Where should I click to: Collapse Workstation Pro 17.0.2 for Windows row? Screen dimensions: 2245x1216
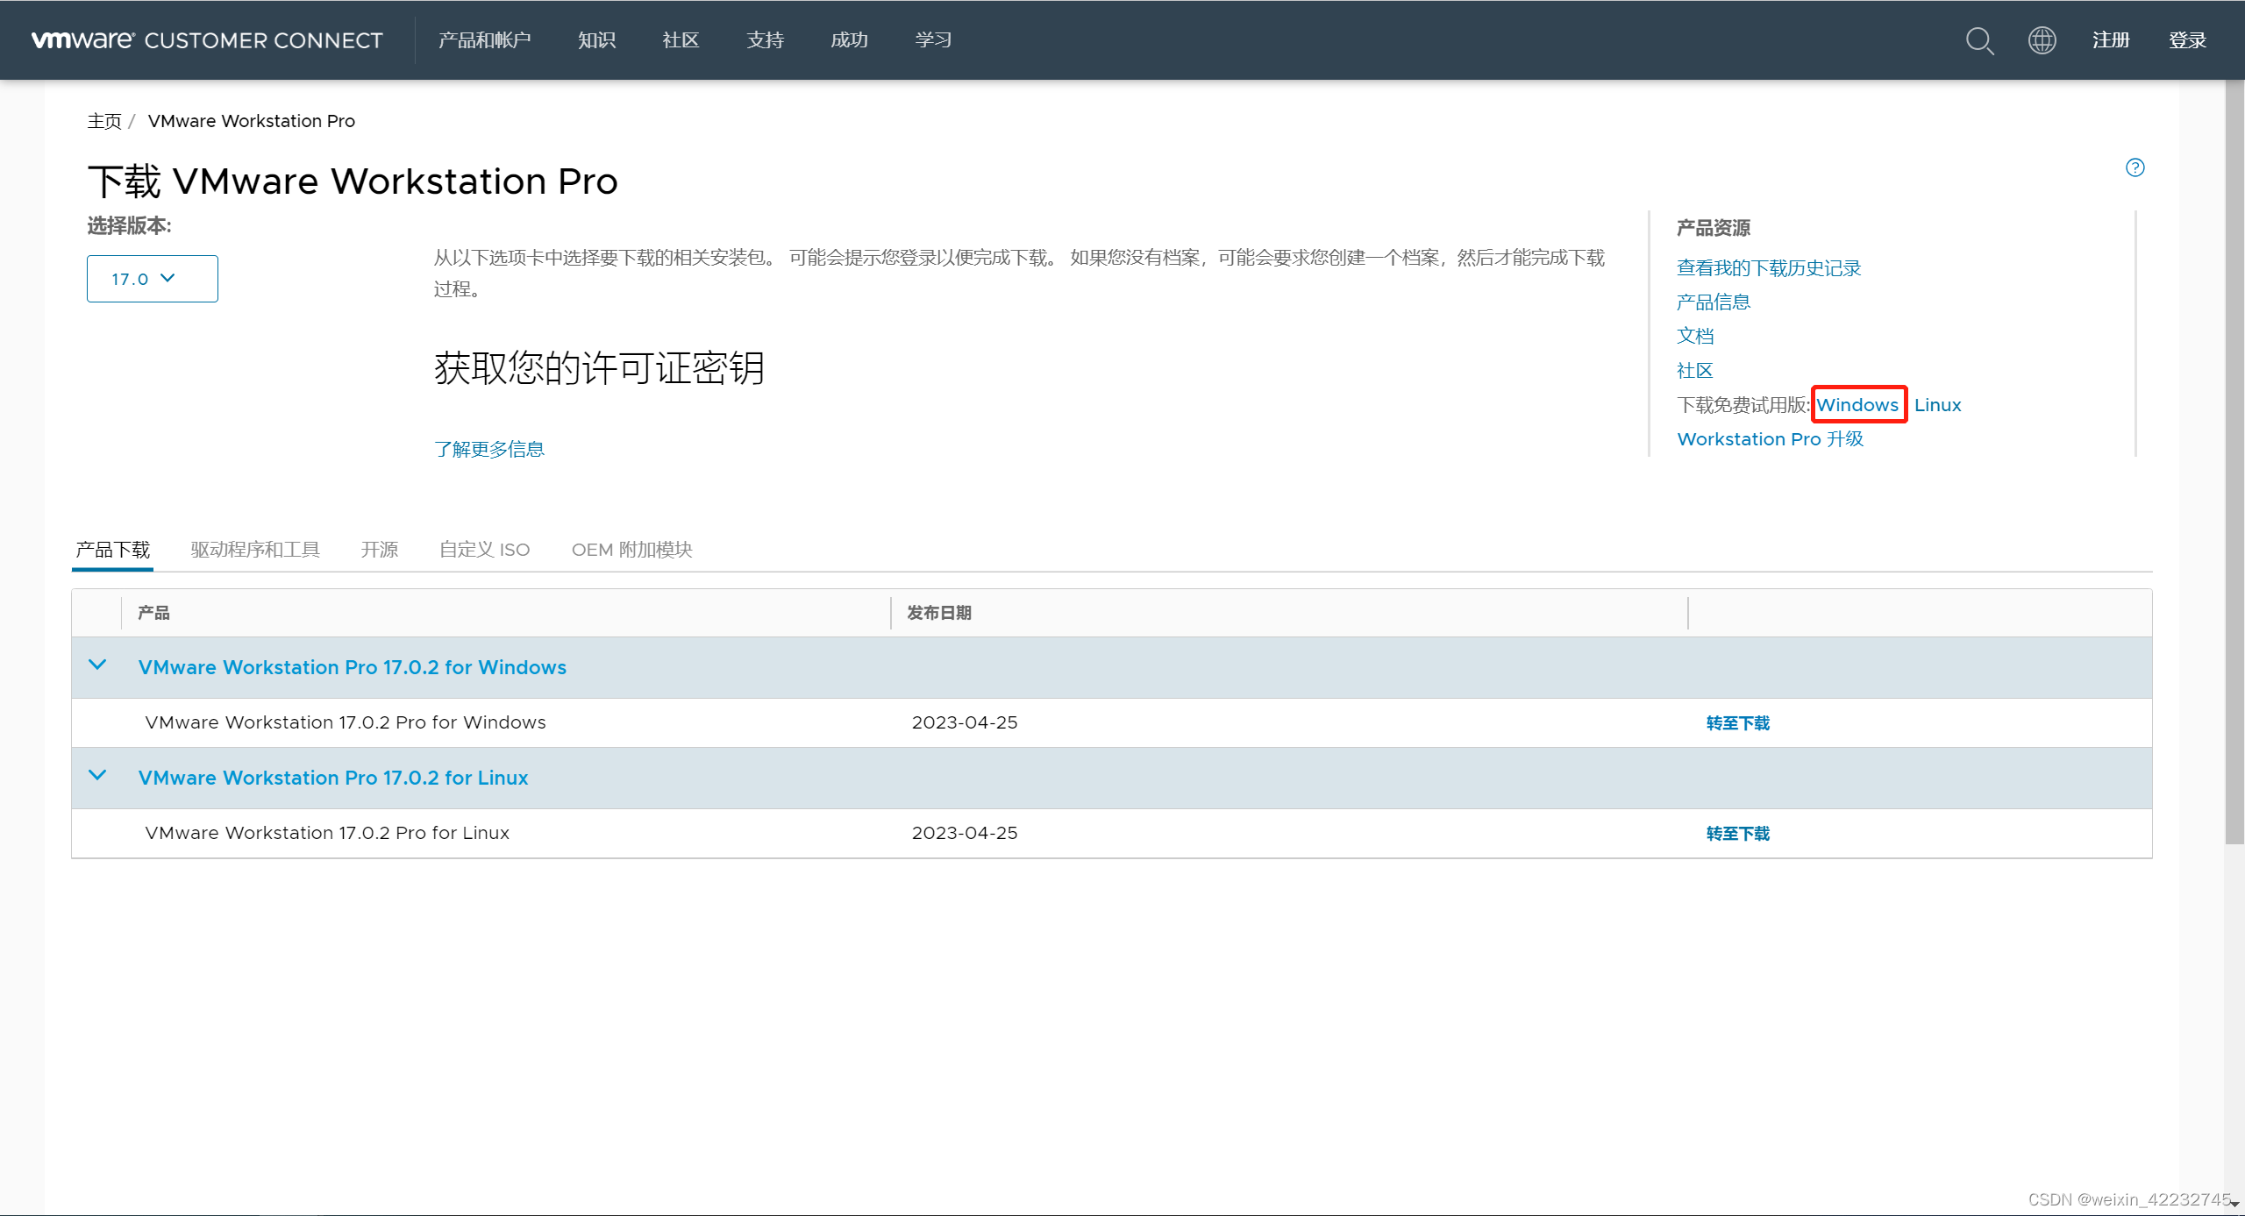pos(97,665)
